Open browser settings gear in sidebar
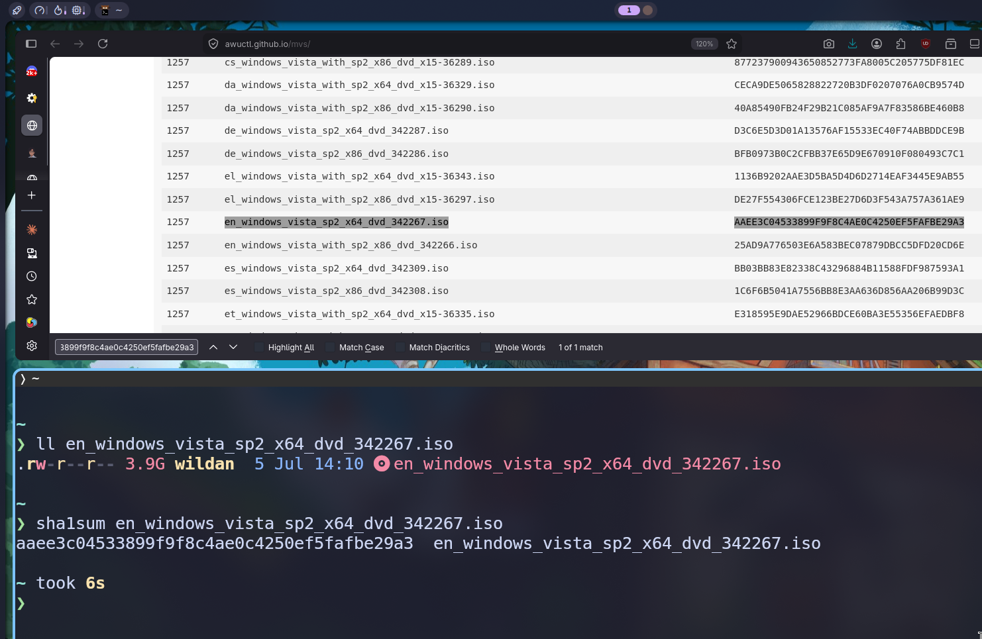Viewport: 982px width, 639px height. (32, 346)
